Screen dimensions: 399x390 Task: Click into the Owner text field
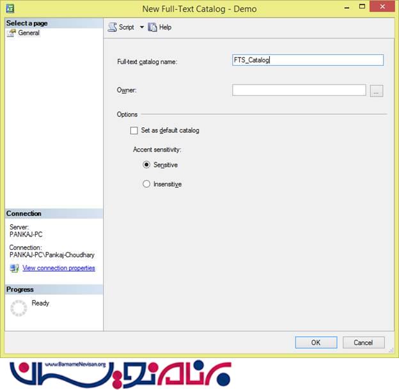[299, 90]
